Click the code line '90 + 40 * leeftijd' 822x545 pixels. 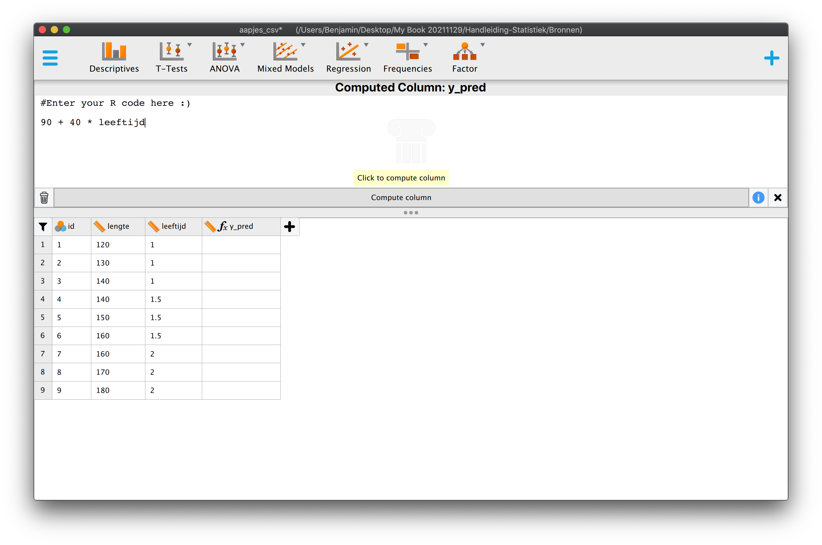coord(93,122)
